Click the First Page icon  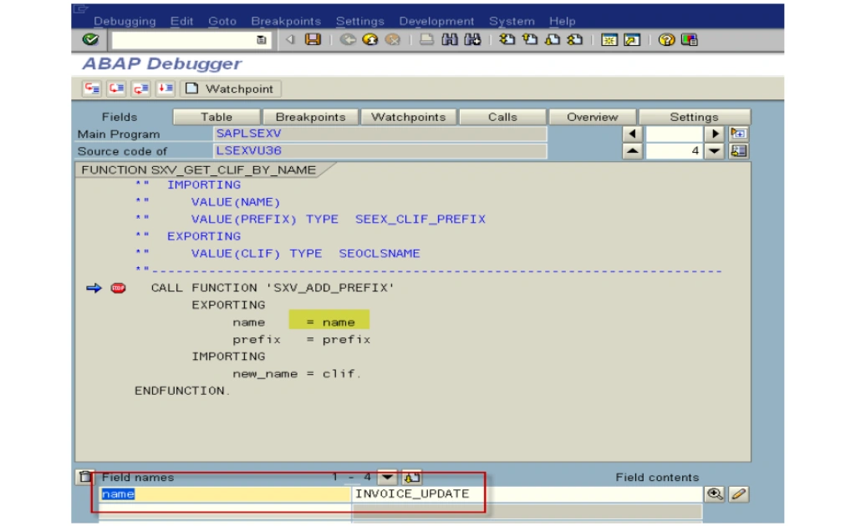pos(507,39)
